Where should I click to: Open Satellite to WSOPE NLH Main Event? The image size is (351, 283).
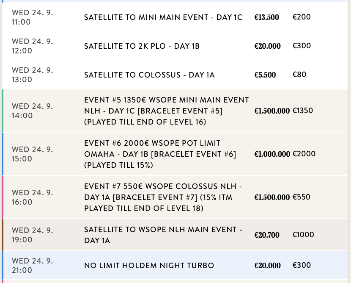tap(163, 235)
